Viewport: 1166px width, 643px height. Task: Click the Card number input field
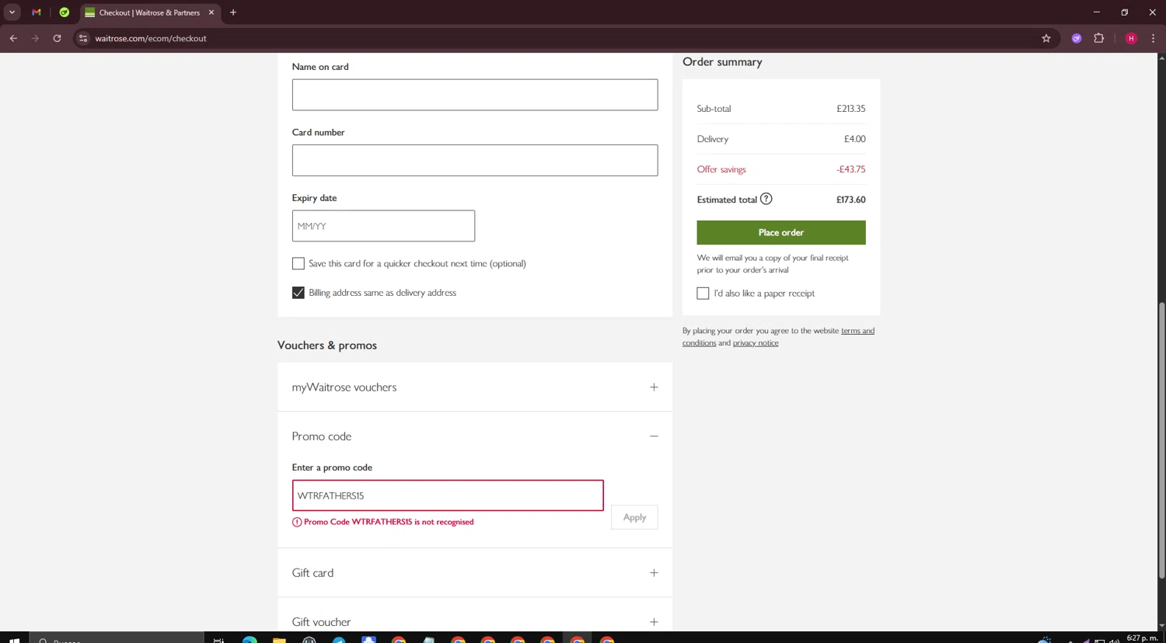[475, 160]
